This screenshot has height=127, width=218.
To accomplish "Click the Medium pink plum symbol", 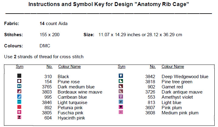I will tap(121, 112).
